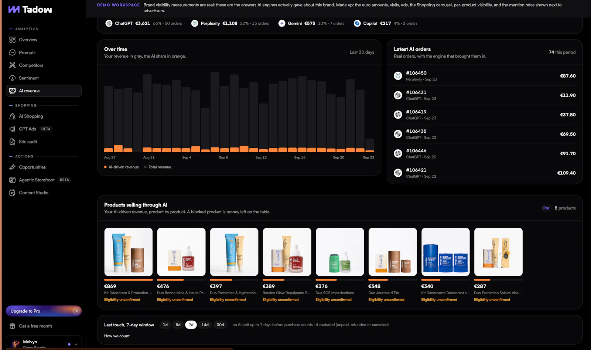Open the Overview icon in sidebar
The width and height of the screenshot is (591, 350).
tap(12, 40)
